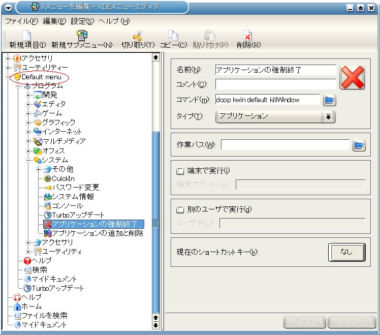Screen dimensions: 380x335
Task: Click into the 作業パス(W) field
Action: click(285, 145)
